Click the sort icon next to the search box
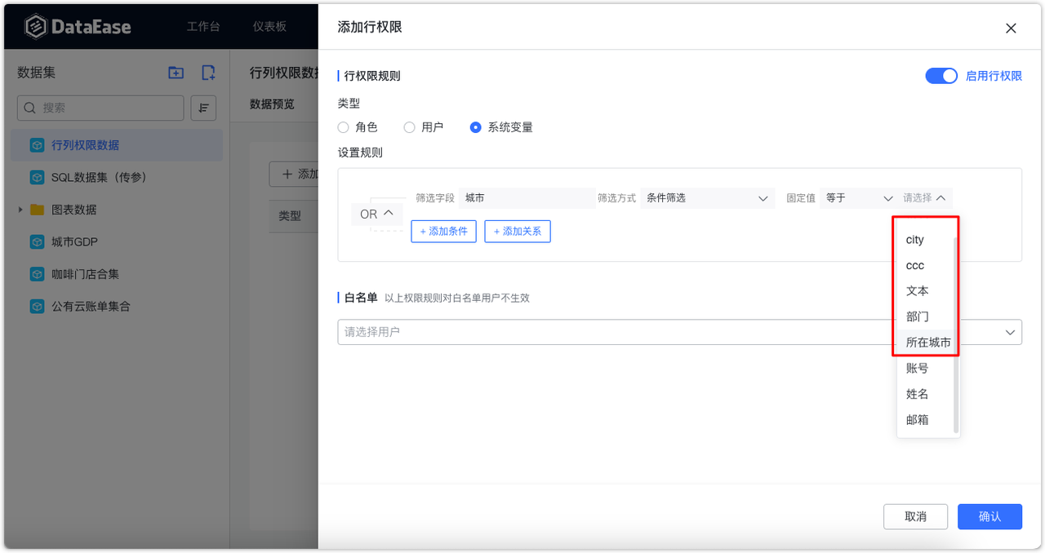The height and width of the screenshot is (553, 1045). (203, 108)
